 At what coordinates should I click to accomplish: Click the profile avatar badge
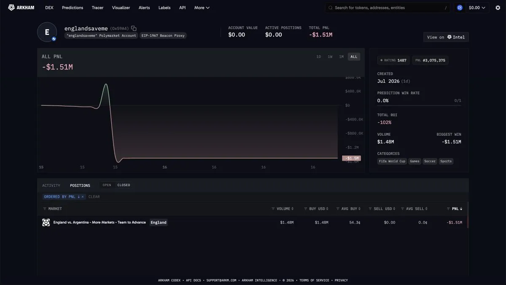click(54, 39)
